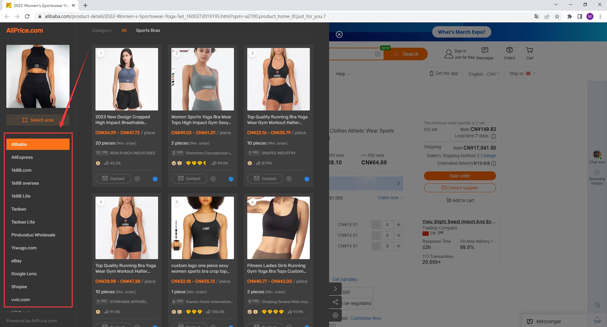This screenshot has height=327, width=607.
Task: Collapse panel with right chevron toolbar button
Action: tap(335, 289)
